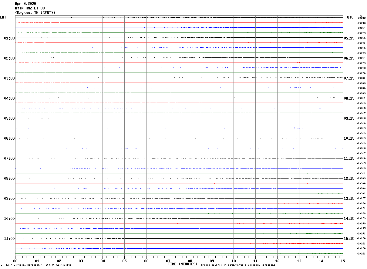
Task: Select the DYTN HNZ ET 00 station header
Action: click(30, 8)
